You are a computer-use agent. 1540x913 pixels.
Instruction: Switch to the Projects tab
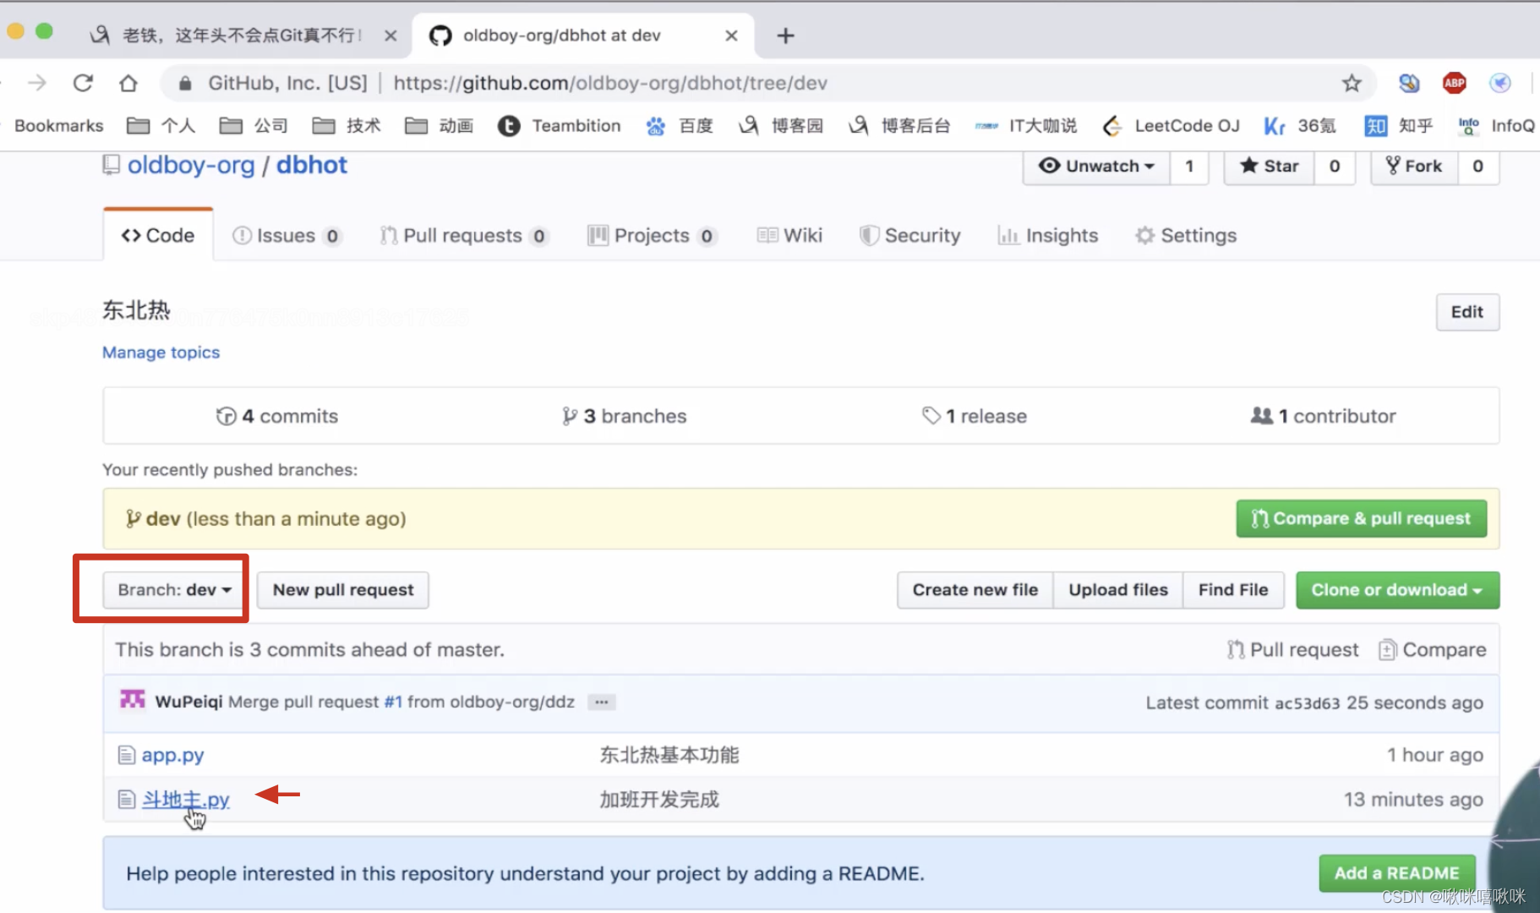coord(653,235)
